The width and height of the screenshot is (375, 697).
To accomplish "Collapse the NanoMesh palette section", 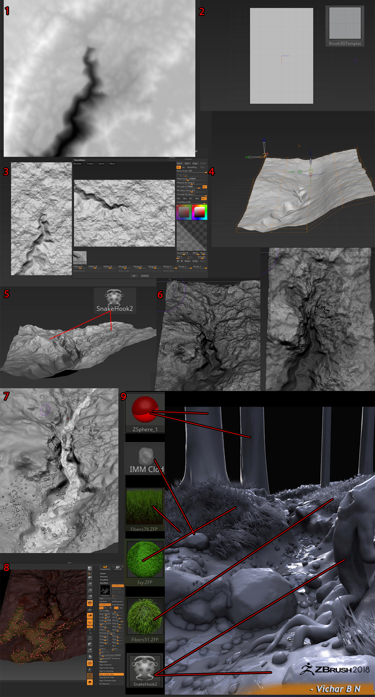I will 104,583.
